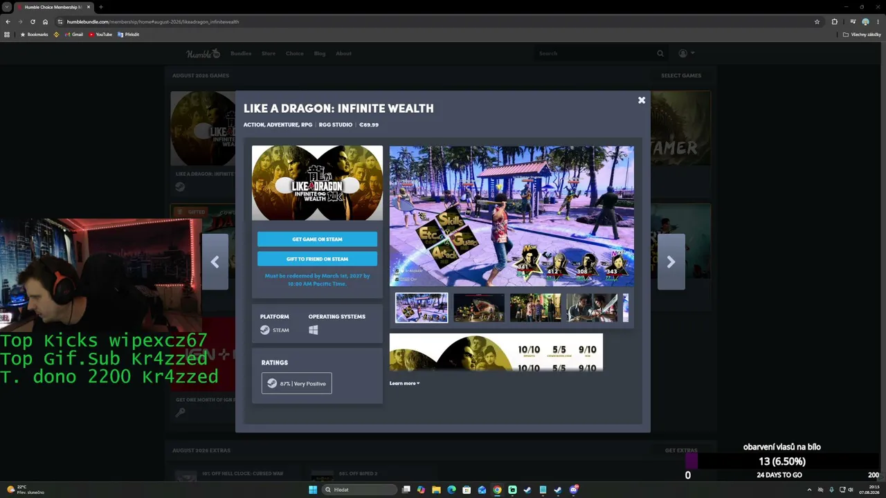This screenshot has height=498, width=886.
Task: Click the Like a Dragon game cover image
Action: [317, 183]
